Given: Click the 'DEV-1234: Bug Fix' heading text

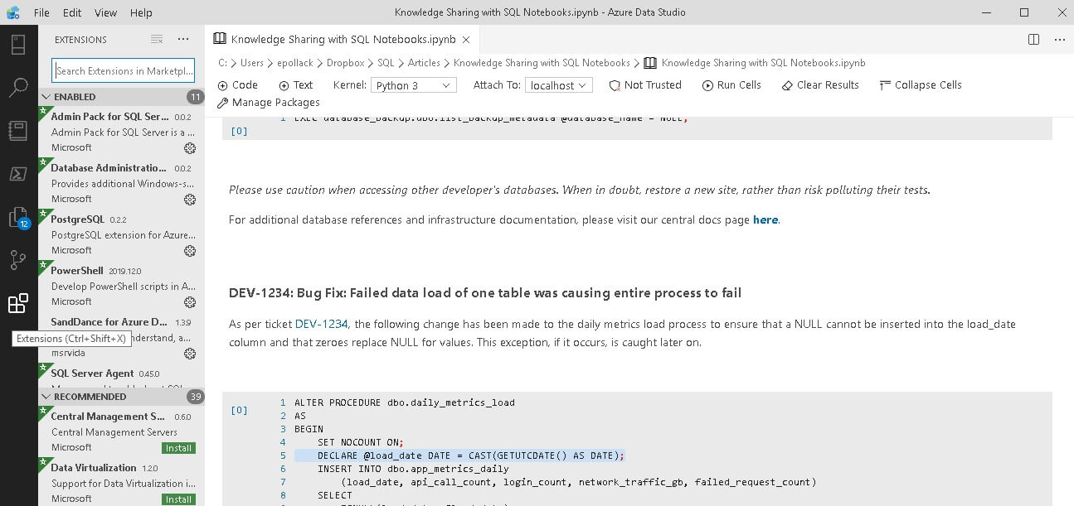Looking at the screenshot, I should (485, 293).
